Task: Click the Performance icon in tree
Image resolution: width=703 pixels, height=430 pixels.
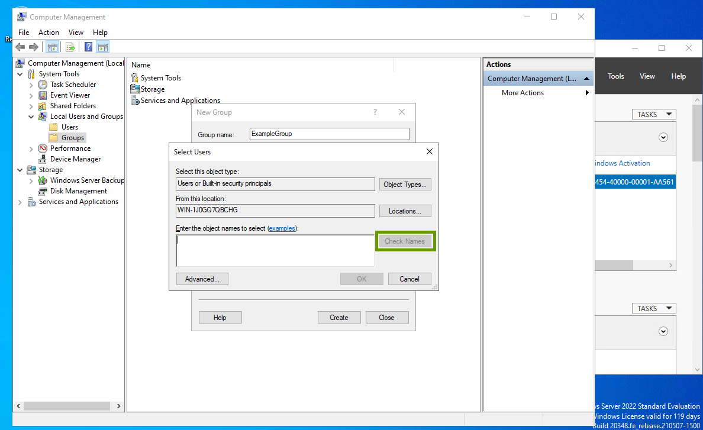Action: (x=43, y=148)
